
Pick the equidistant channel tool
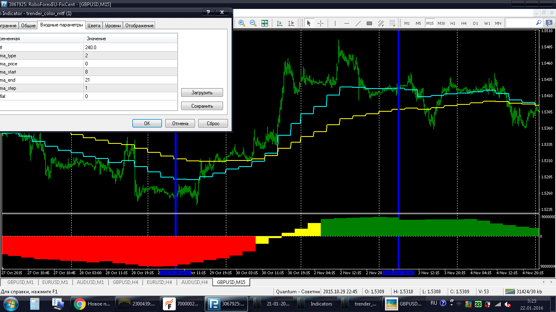pos(381,23)
